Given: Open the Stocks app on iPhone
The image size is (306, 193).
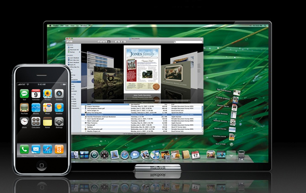Looking at the screenshot, I should click(x=36, y=107).
